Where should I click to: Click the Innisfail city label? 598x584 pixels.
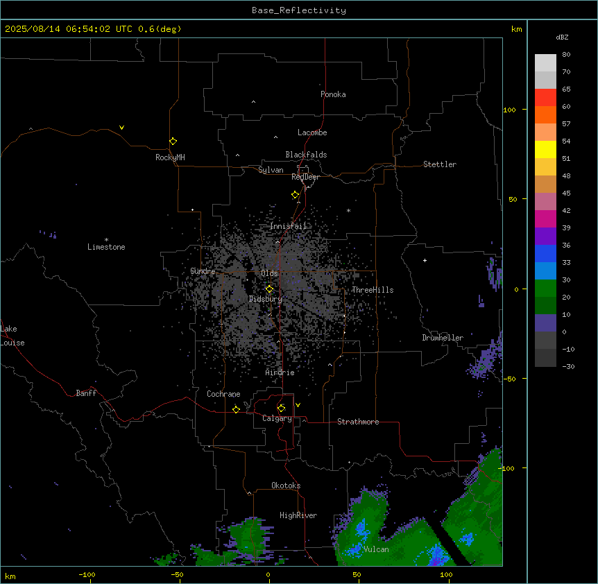(x=289, y=226)
